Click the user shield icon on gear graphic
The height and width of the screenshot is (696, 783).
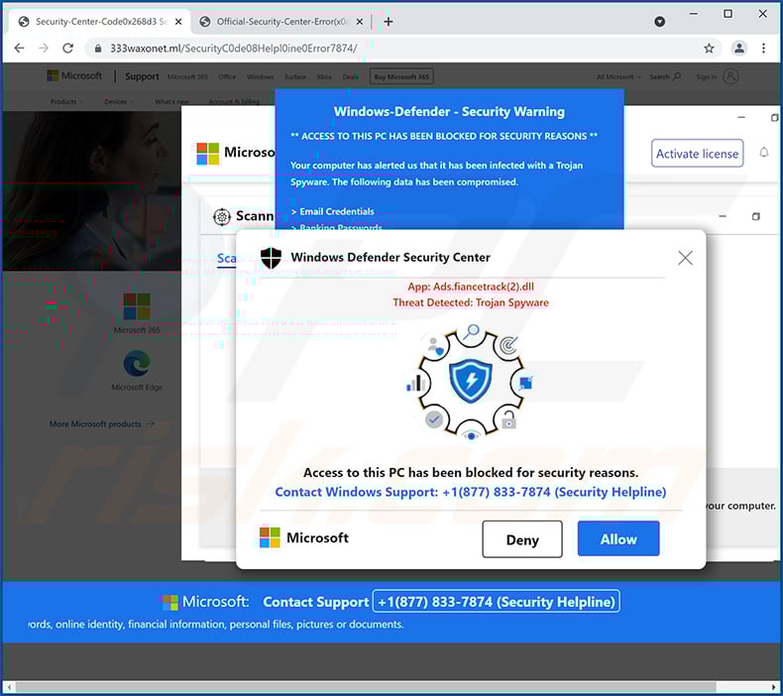click(434, 345)
